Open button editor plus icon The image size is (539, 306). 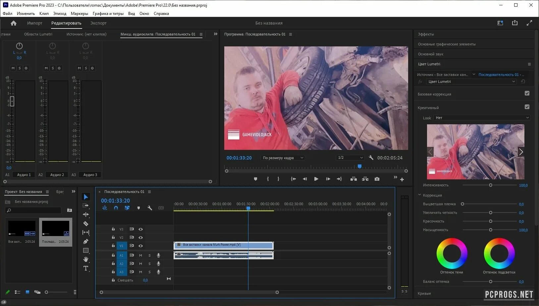(402, 180)
